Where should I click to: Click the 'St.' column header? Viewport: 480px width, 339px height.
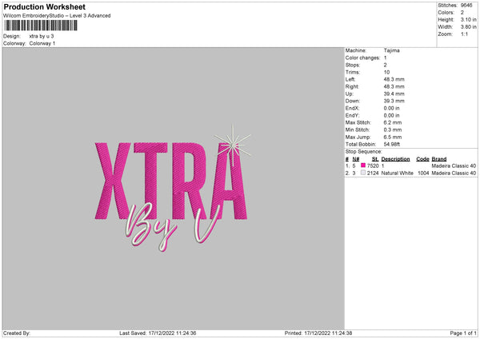(x=375, y=159)
